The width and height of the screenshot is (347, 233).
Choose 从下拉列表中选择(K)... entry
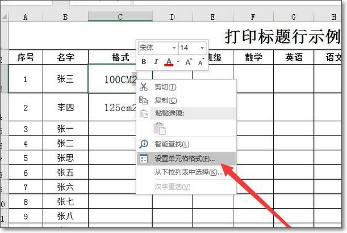[189, 172]
